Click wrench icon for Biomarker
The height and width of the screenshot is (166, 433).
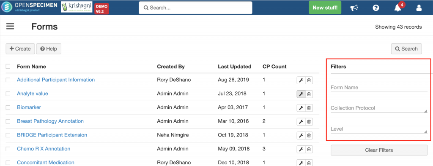(x=301, y=108)
